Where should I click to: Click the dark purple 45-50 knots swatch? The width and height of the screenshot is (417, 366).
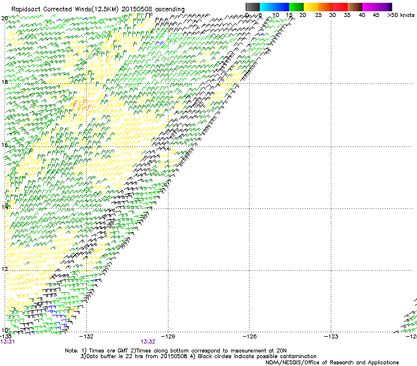pyautogui.click(x=384, y=7)
